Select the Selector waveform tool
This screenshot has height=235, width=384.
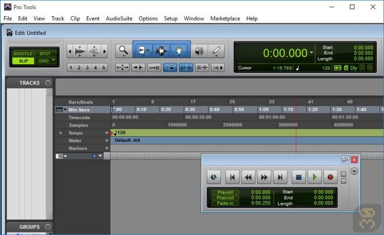pyautogui.click(x=161, y=51)
